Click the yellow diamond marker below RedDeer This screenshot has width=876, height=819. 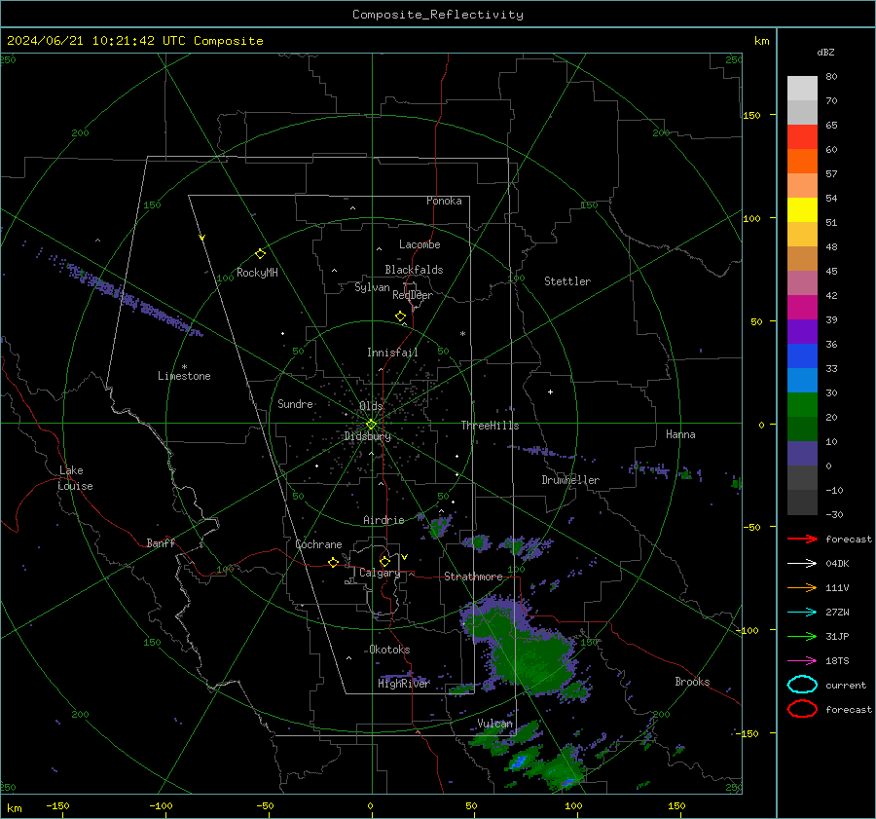[x=400, y=316]
